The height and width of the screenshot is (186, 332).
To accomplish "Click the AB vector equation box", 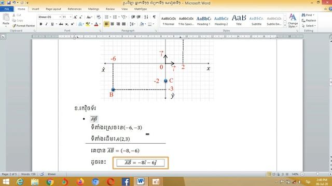I will click(141, 163).
